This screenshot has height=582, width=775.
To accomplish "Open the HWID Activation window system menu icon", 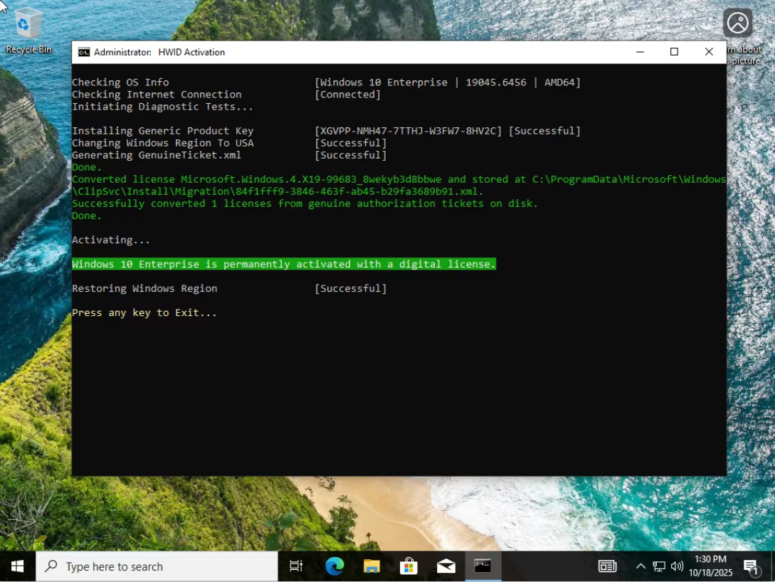I will 84,52.
